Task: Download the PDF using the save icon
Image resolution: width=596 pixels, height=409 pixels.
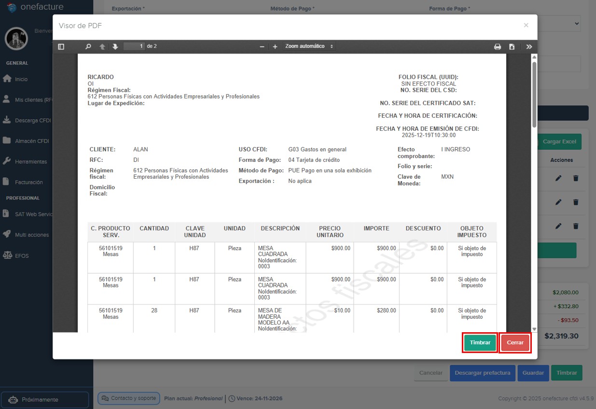Action: (512, 47)
